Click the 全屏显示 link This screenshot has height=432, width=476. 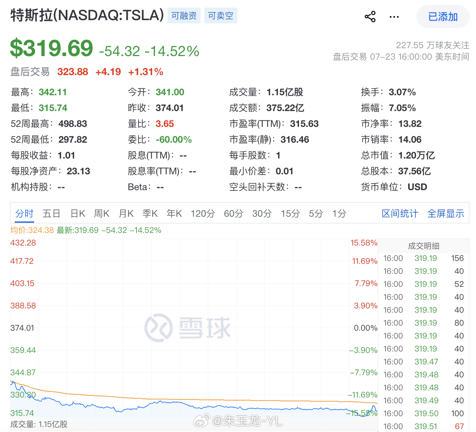pos(446,213)
